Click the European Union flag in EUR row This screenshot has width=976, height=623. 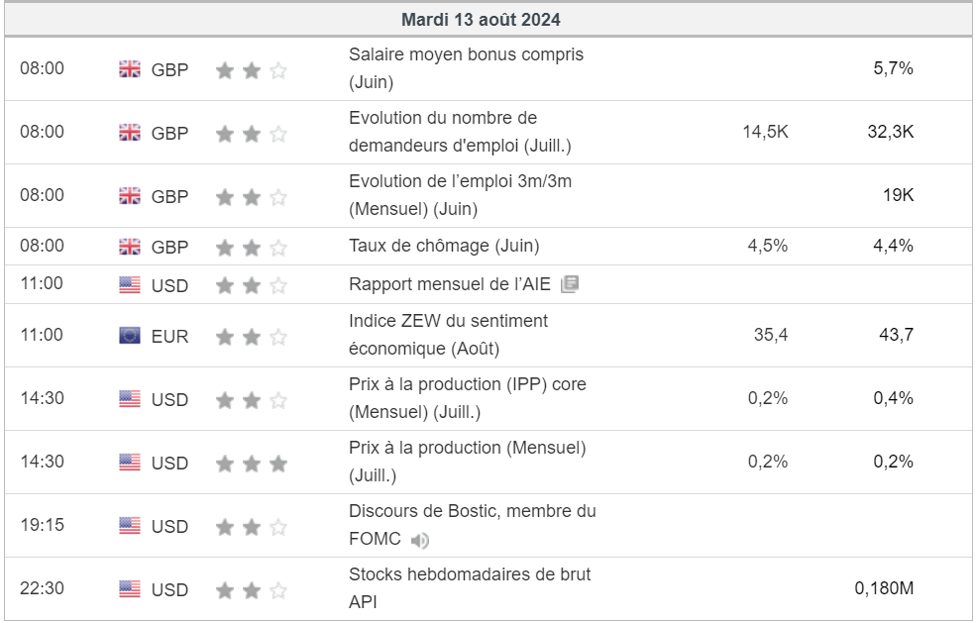pyautogui.click(x=130, y=336)
